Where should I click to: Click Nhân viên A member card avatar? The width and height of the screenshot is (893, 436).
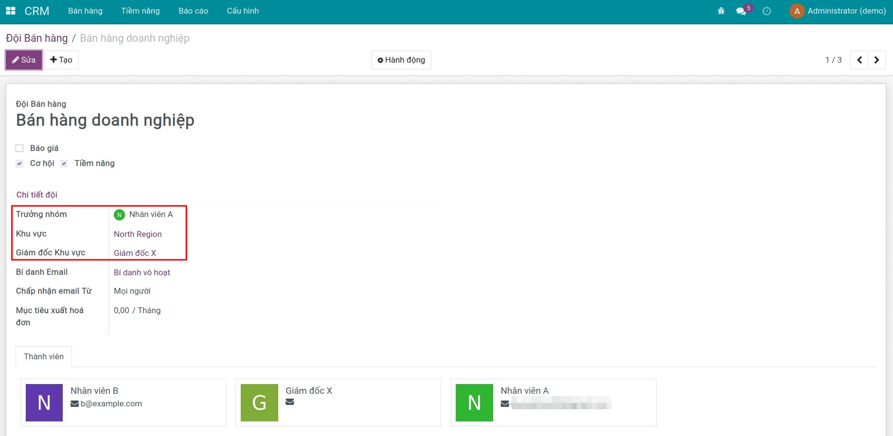(474, 402)
